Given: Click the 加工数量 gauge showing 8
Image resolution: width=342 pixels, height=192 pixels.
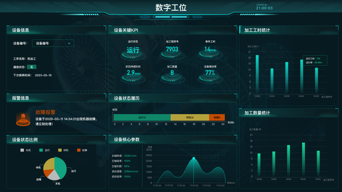Looking at the screenshot, I should [172, 73].
